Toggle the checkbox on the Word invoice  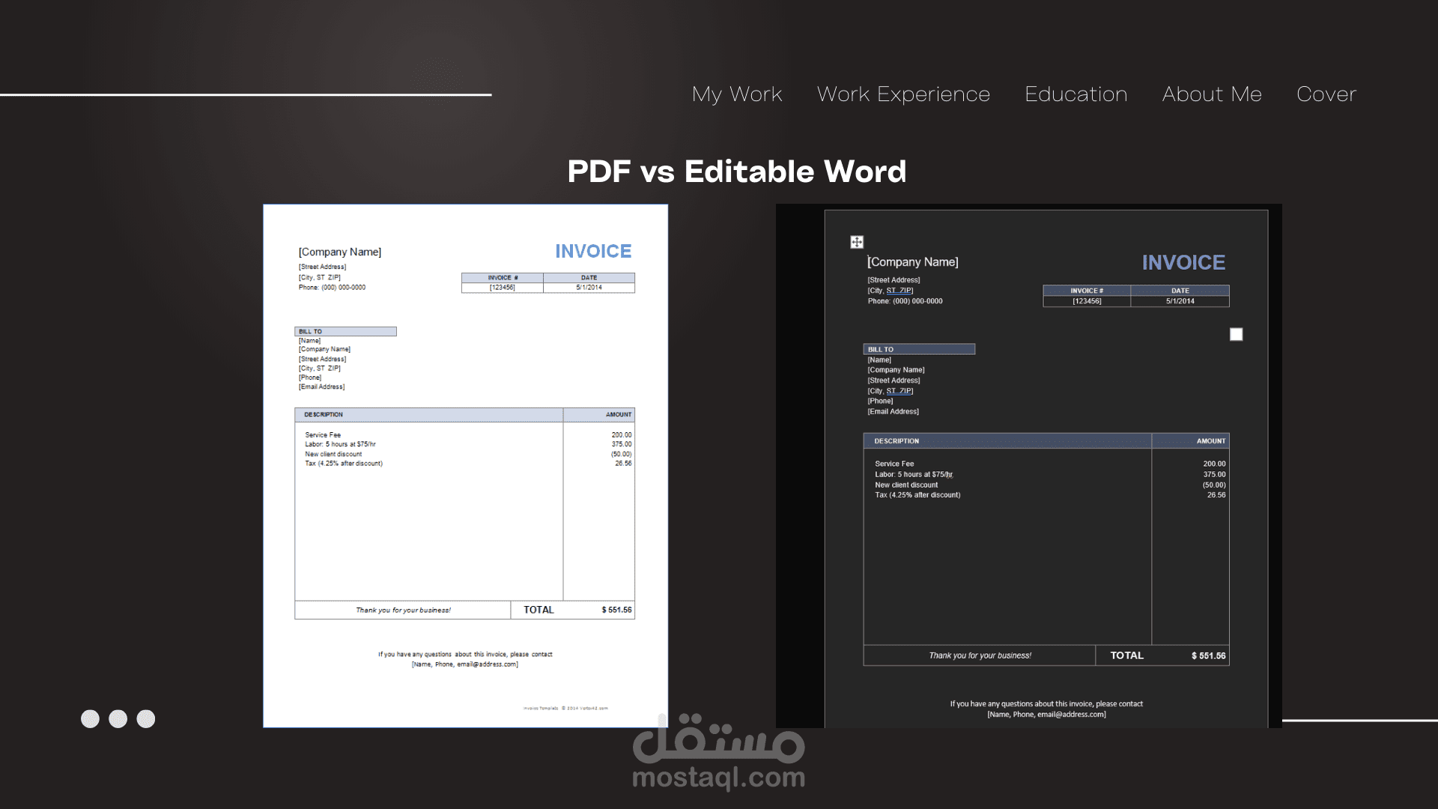(x=1236, y=334)
